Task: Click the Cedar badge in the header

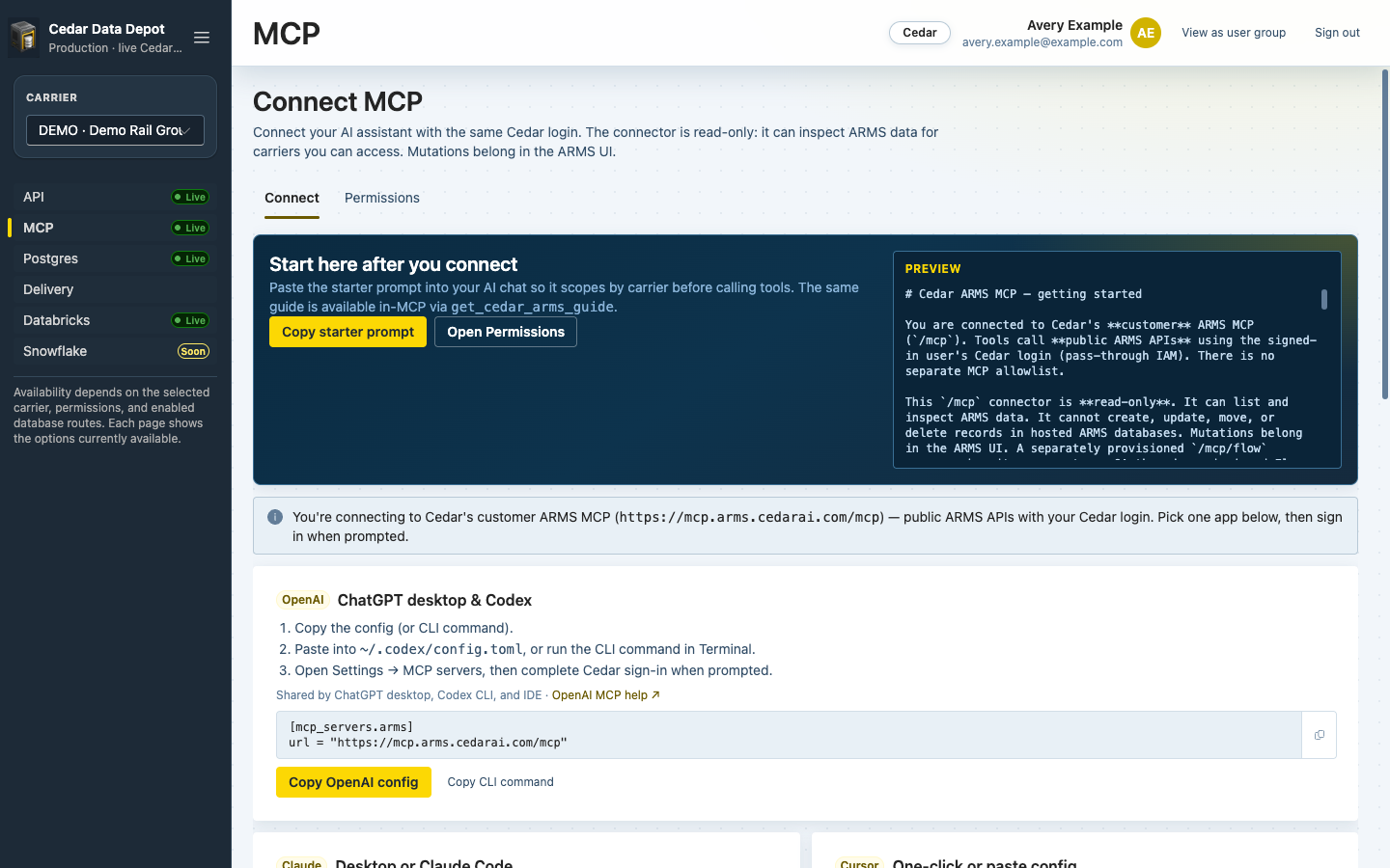Action: point(920,33)
